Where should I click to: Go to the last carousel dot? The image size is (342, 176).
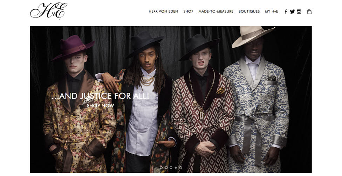click(x=180, y=168)
